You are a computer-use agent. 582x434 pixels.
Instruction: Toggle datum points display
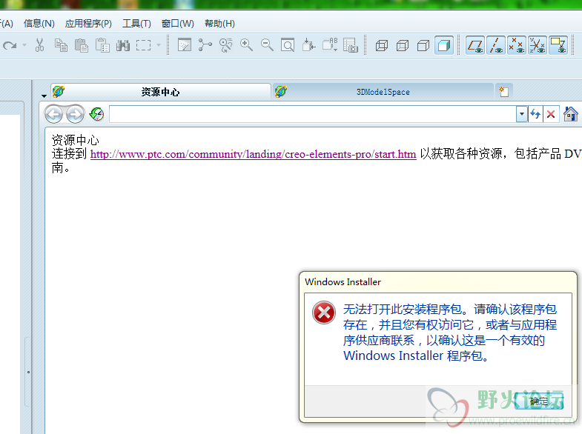[517, 45]
